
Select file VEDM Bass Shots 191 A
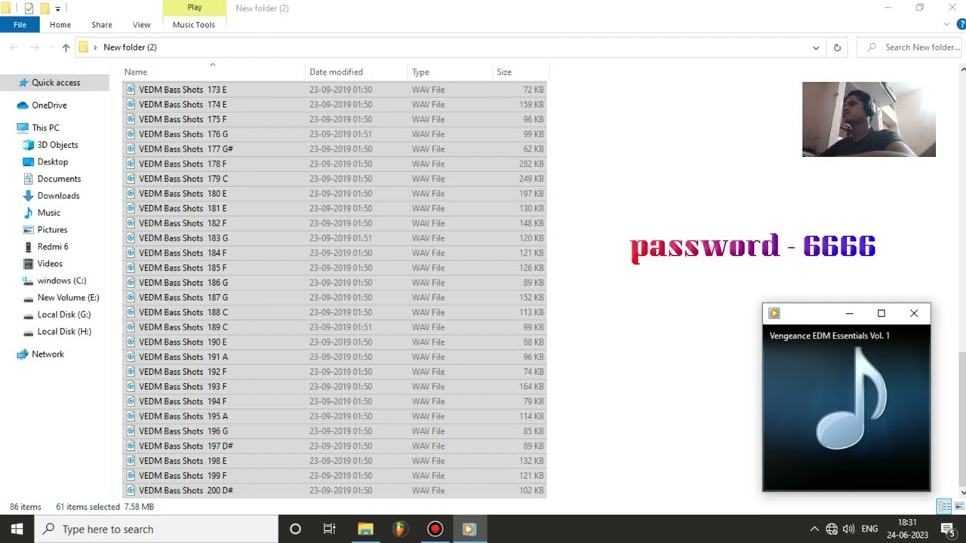(334, 357)
